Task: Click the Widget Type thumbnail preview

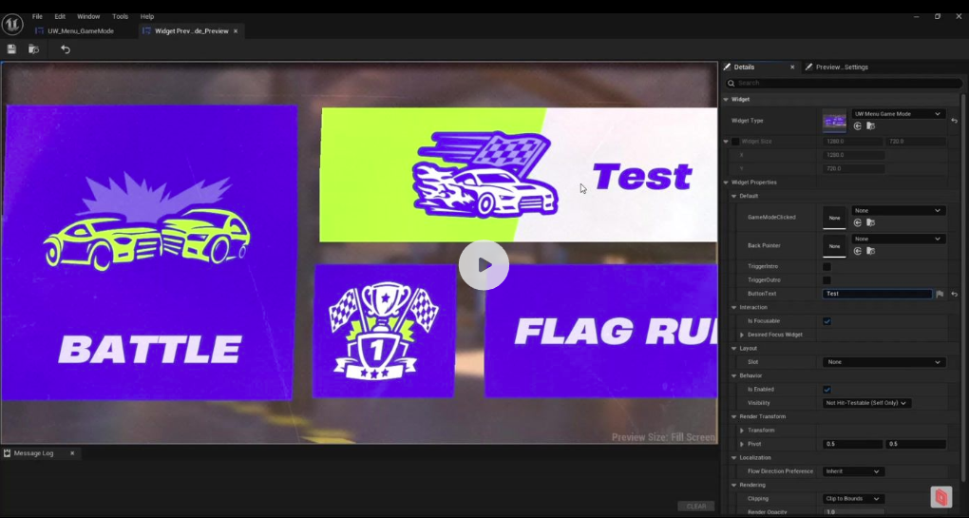Action: pyautogui.click(x=834, y=121)
